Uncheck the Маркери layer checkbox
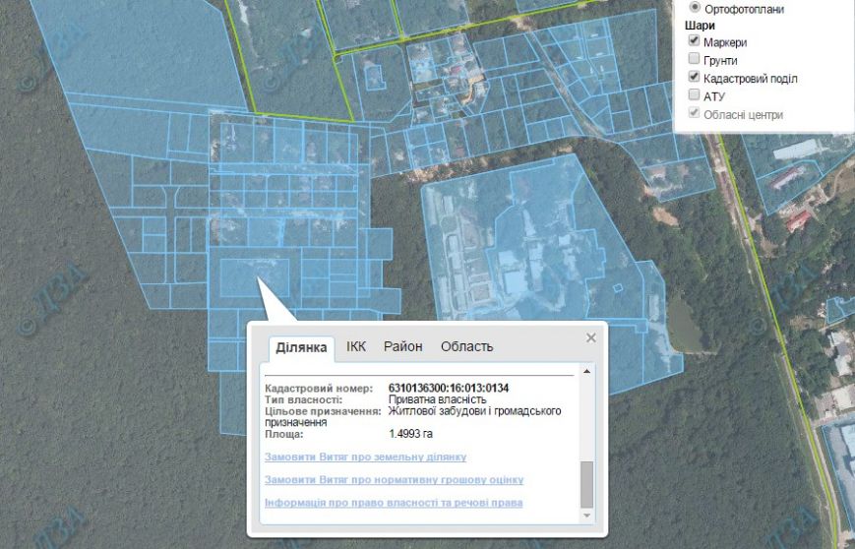The image size is (855, 549). click(695, 42)
